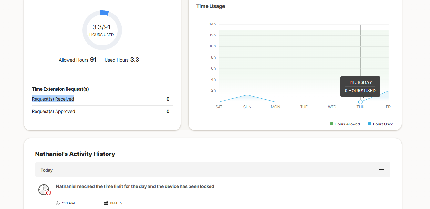Open the NATES device name
This screenshot has width=430, height=209.
[116, 203]
